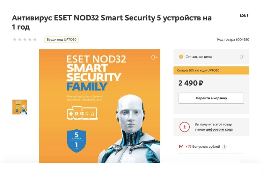The width and height of the screenshot is (263, 178).
Task: Click the Код товара 6004580 label
Action: 233,40
